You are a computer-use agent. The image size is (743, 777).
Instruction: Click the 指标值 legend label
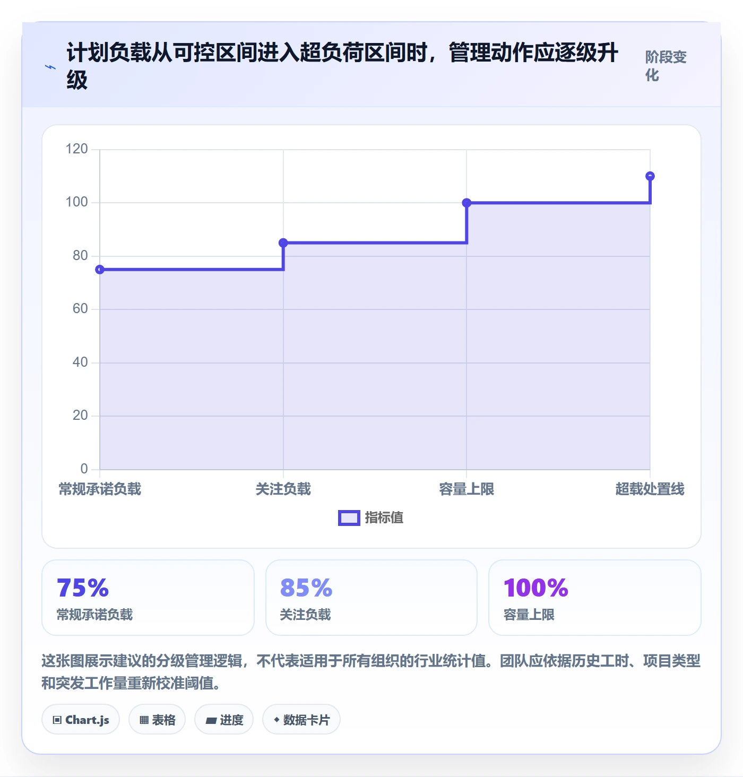pyautogui.click(x=384, y=517)
